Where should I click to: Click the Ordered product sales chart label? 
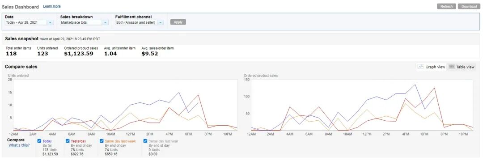(x=261, y=76)
